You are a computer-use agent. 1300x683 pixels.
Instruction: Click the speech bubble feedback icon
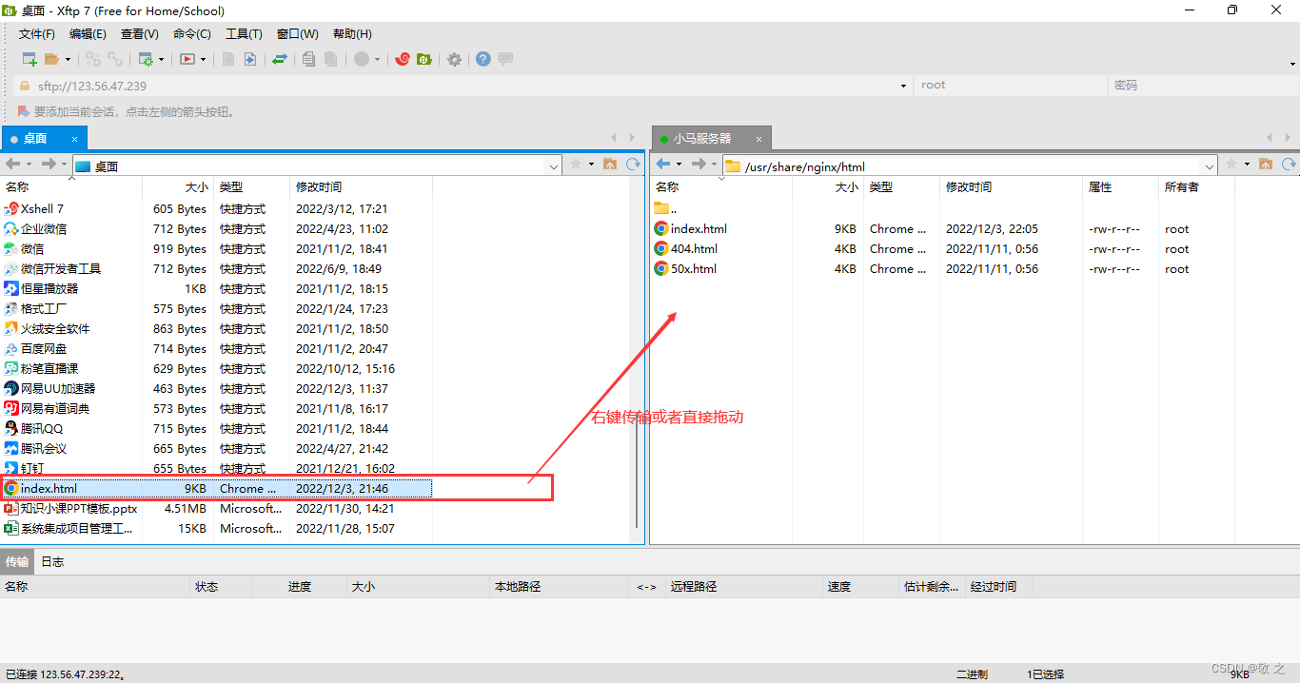click(x=505, y=59)
